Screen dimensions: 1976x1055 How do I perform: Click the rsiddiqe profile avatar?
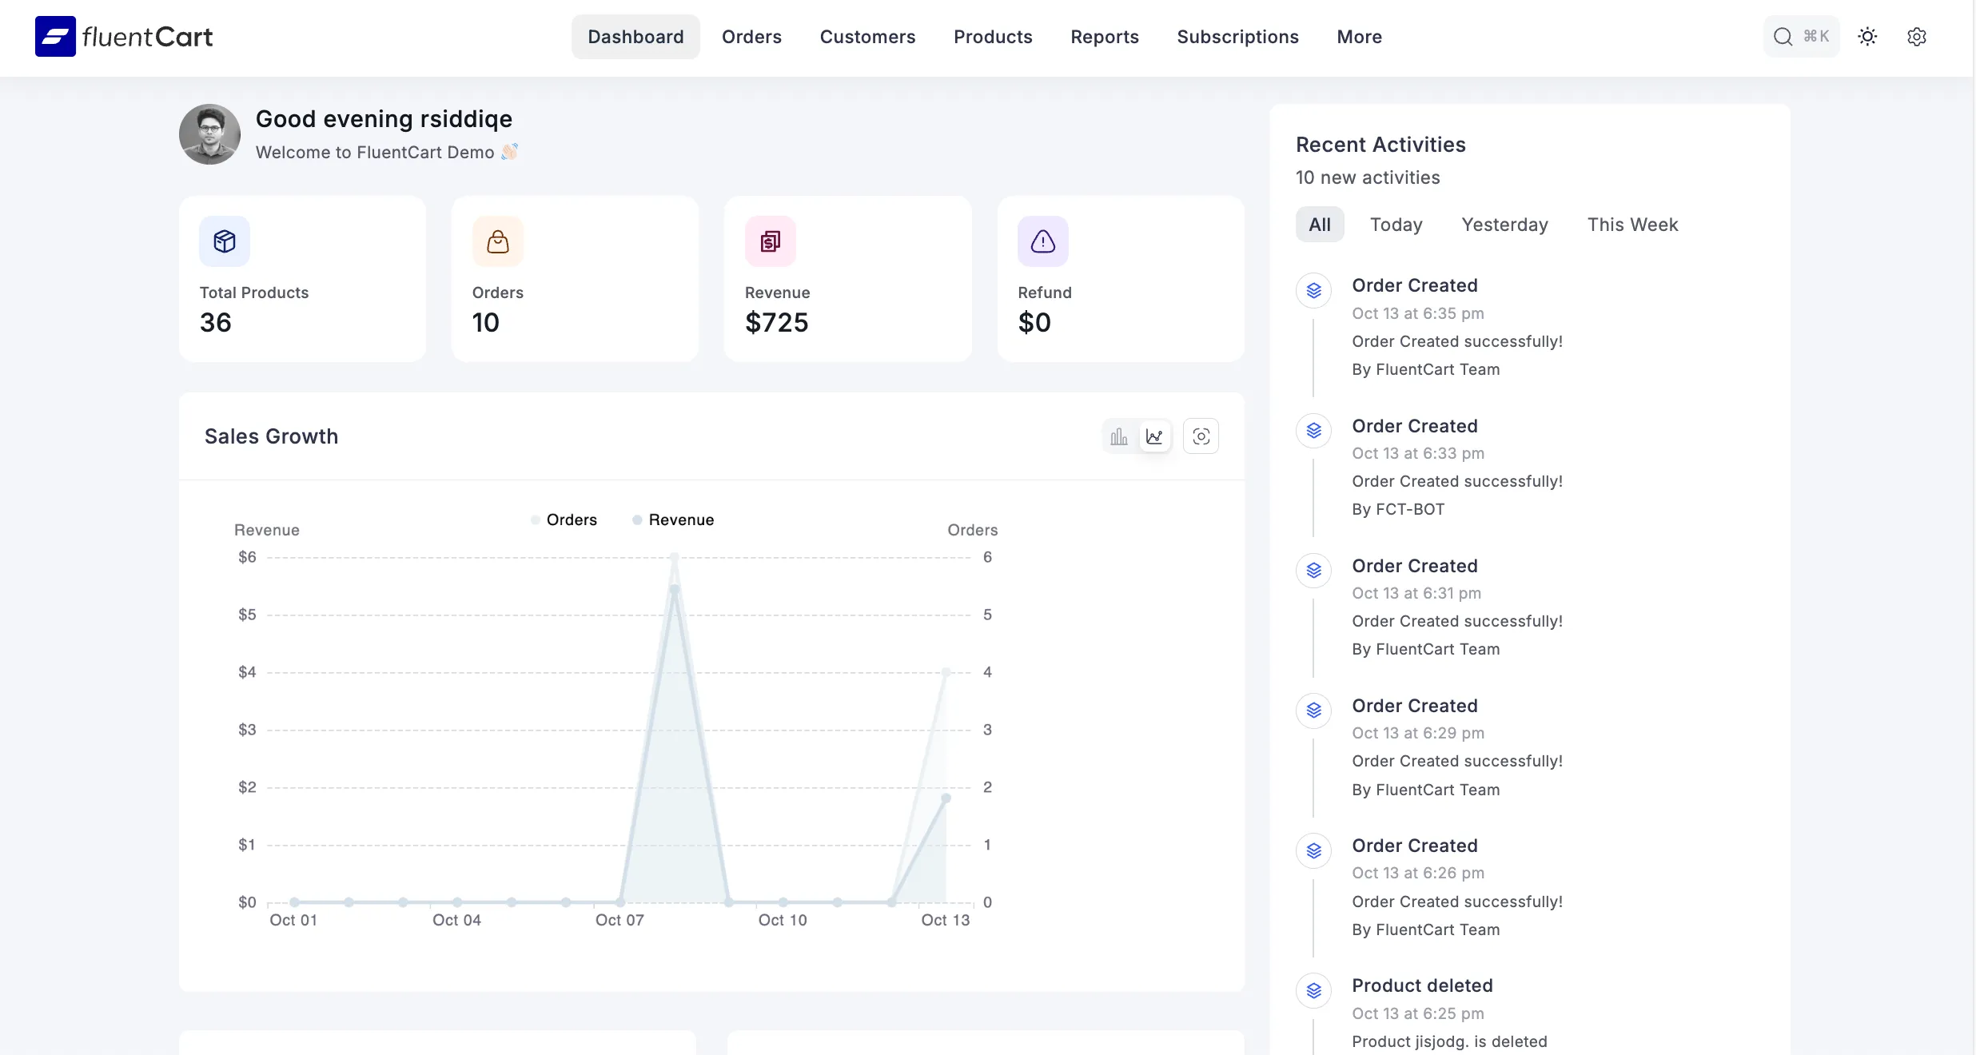click(209, 134)
